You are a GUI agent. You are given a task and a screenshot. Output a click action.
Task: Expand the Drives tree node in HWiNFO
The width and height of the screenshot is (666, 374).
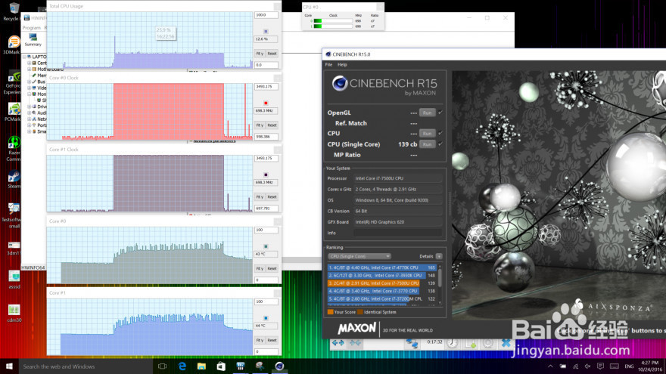point(30,107)
